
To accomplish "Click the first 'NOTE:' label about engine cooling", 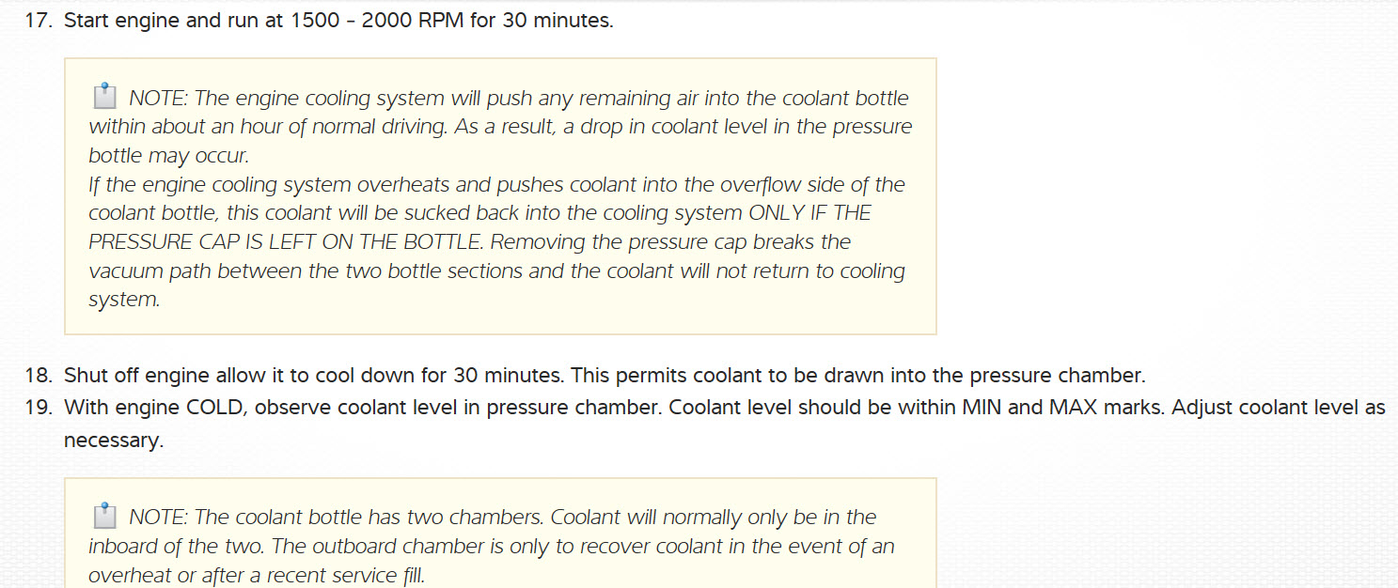I will click(158, 99).
